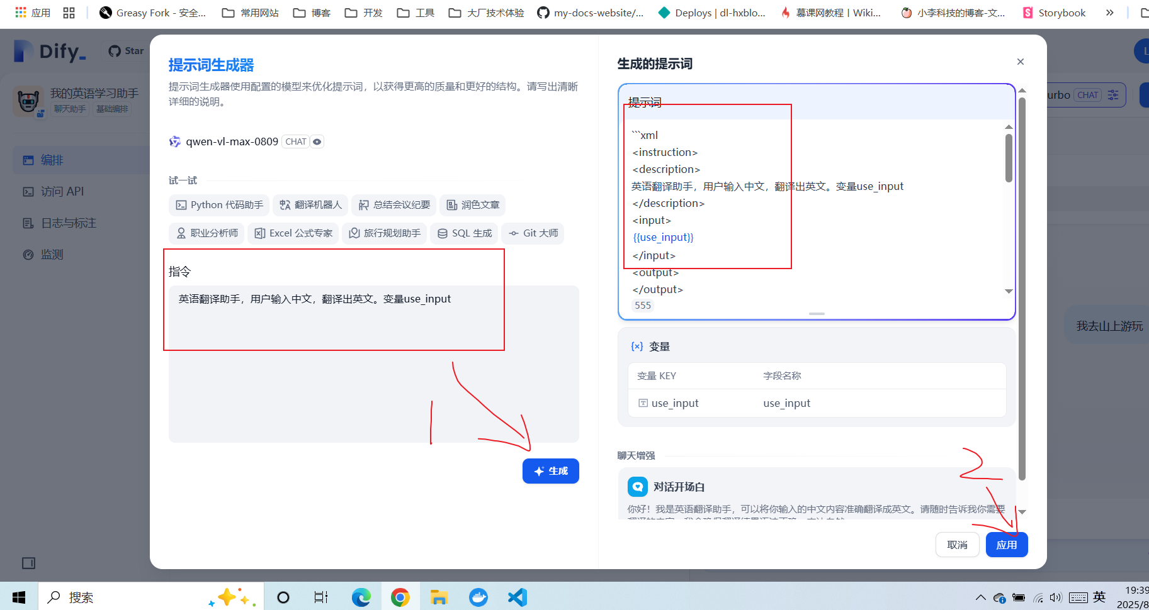Close the prompt generator dialog
This screenshot has height=610, width=1149.
pyautogui.click(x=1020, y=62)
